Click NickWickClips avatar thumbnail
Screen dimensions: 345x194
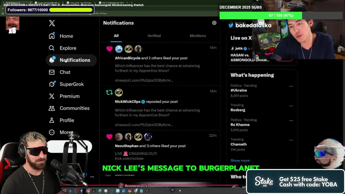(x=119, y=92)
